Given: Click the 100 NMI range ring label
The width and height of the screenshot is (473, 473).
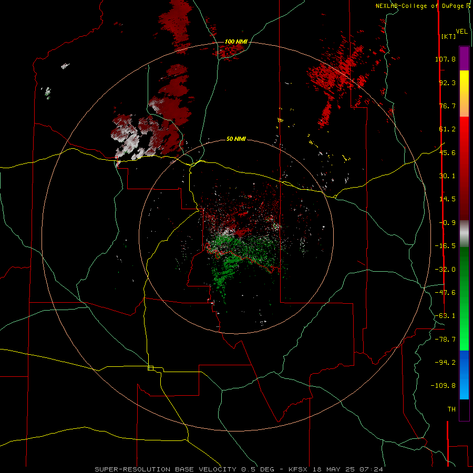Looking at the screenshot, I should point(236,42).
